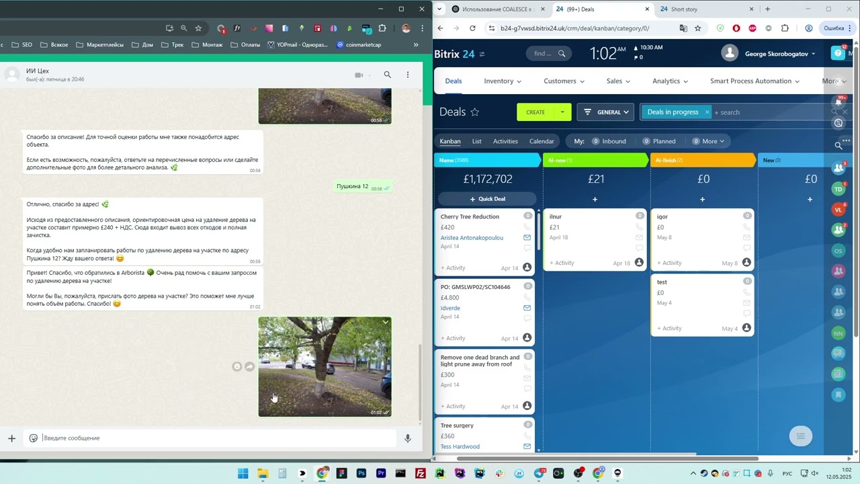860x484 pixels.
Task: Open the George Skorobogatov profile menu
Action: [769, 54]
